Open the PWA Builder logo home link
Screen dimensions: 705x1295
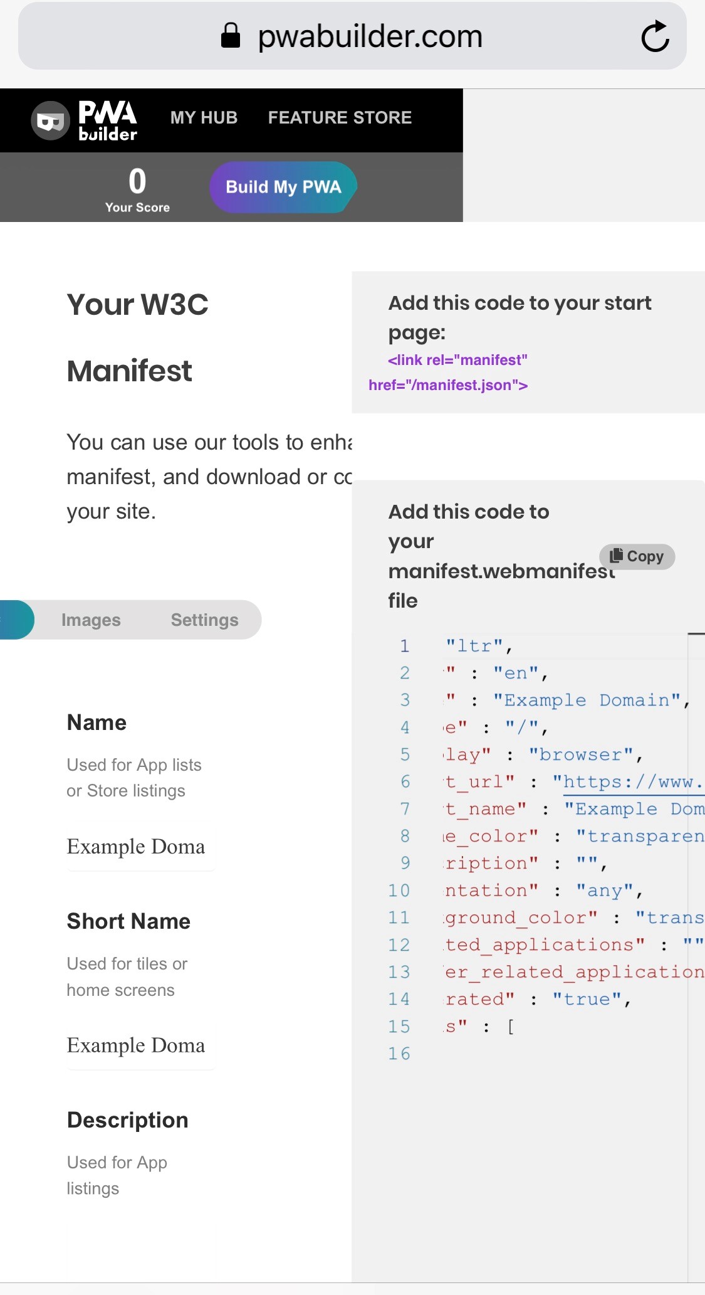click(85, 120)
